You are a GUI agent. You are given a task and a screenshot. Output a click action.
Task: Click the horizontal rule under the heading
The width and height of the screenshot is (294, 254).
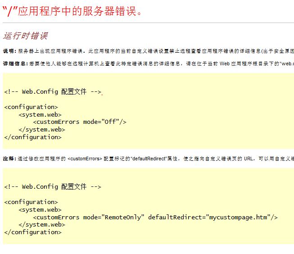[148, 23]
